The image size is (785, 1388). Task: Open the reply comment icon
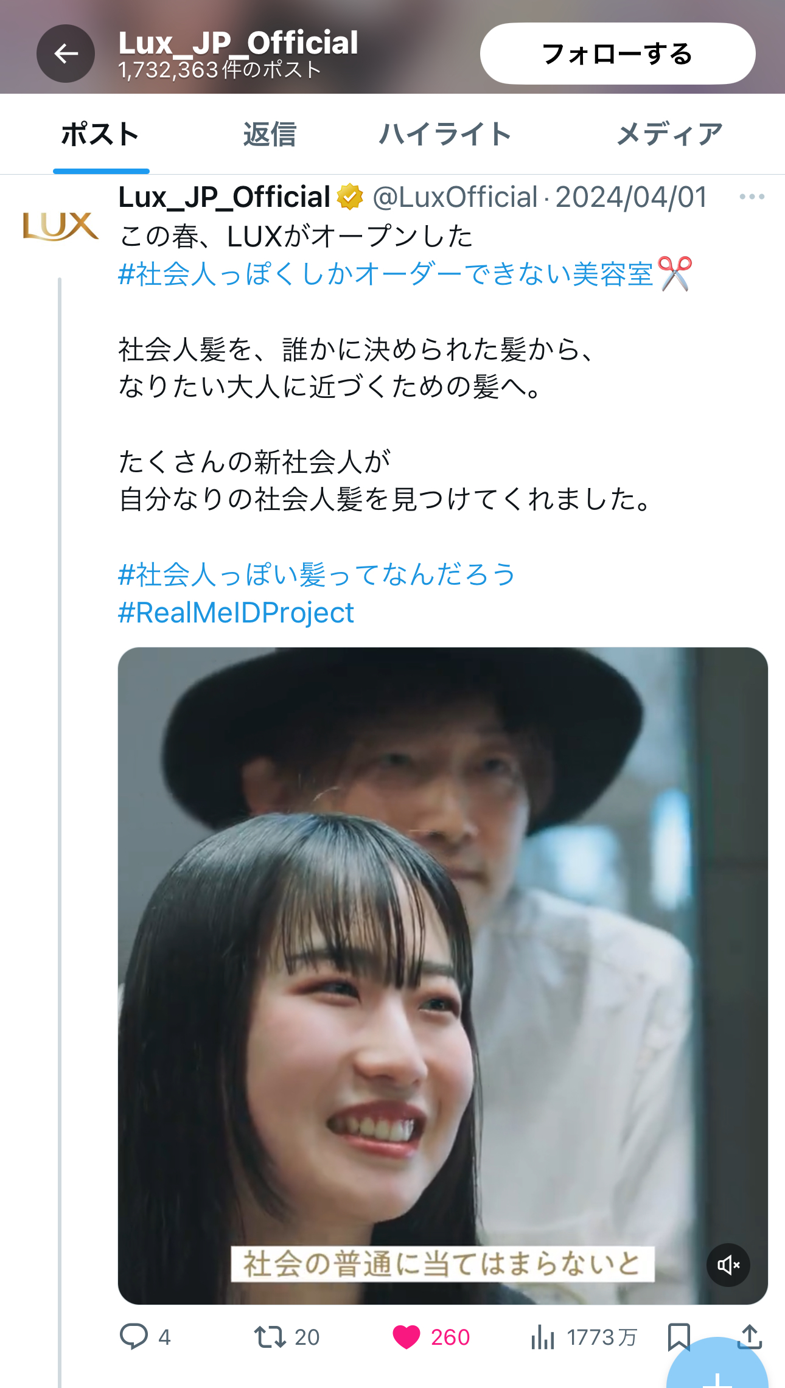tap(134, 1337)
